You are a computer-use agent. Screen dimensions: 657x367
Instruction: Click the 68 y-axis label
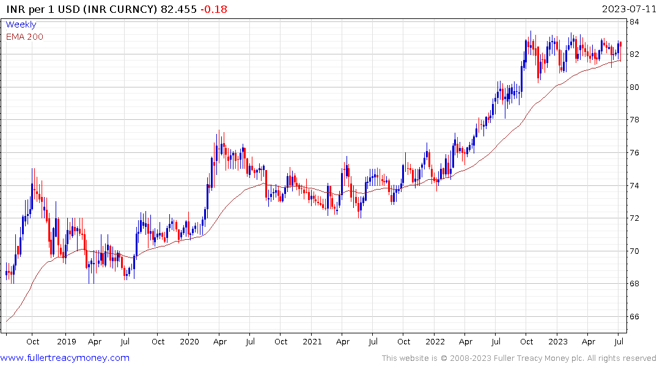click(x=634, y=284)
